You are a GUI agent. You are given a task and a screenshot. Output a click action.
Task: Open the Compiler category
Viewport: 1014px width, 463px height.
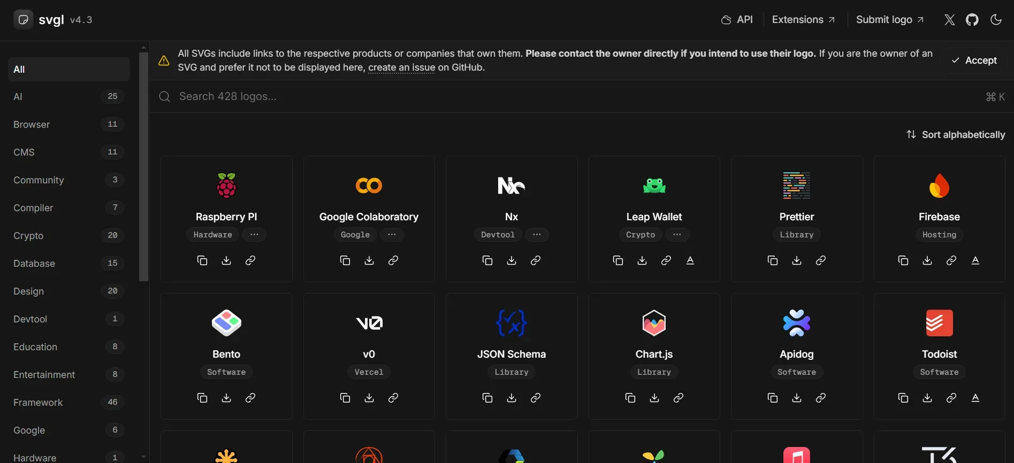coord(69,208)
